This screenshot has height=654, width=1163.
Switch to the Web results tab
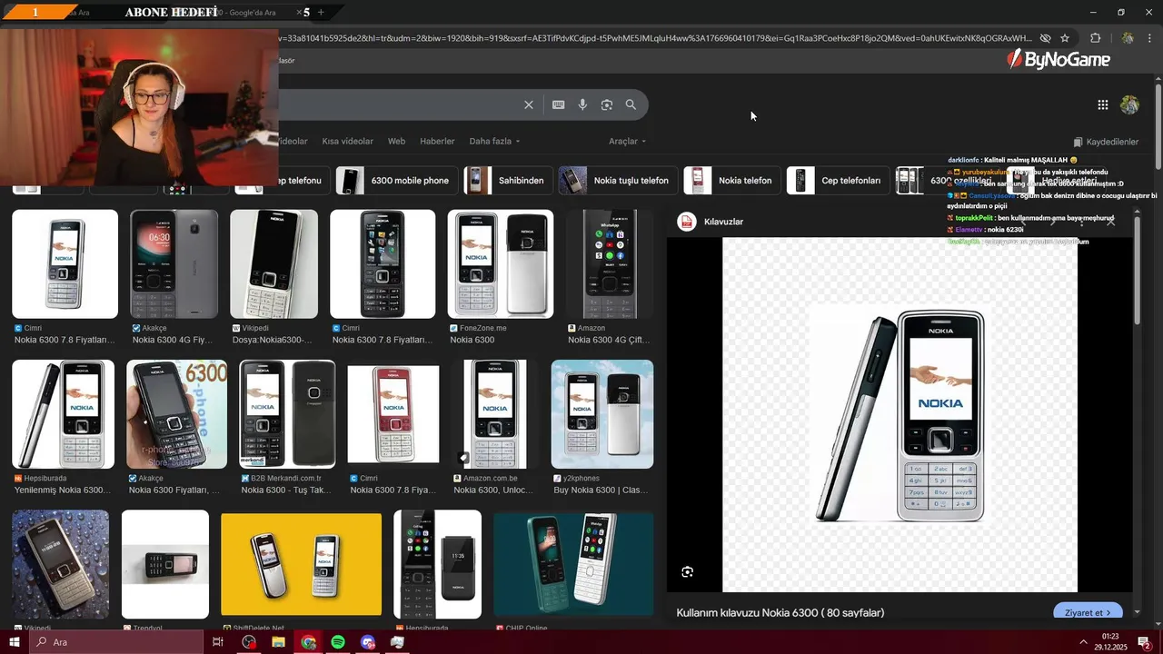point(396,142)
